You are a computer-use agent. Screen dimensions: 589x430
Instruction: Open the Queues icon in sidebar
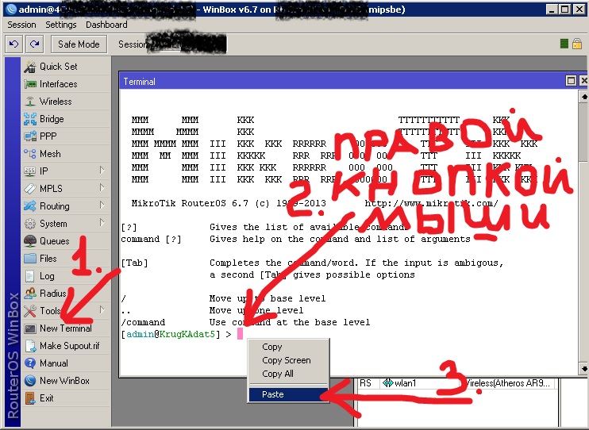click(x=30, y=241)
